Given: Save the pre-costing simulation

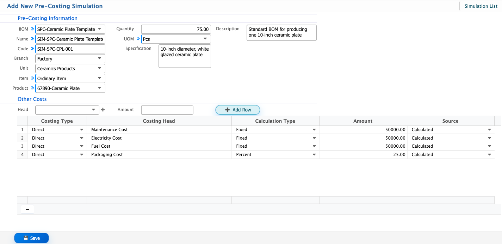Looking at the screenshot, I should pyautogui.click(x=31, y=238).
